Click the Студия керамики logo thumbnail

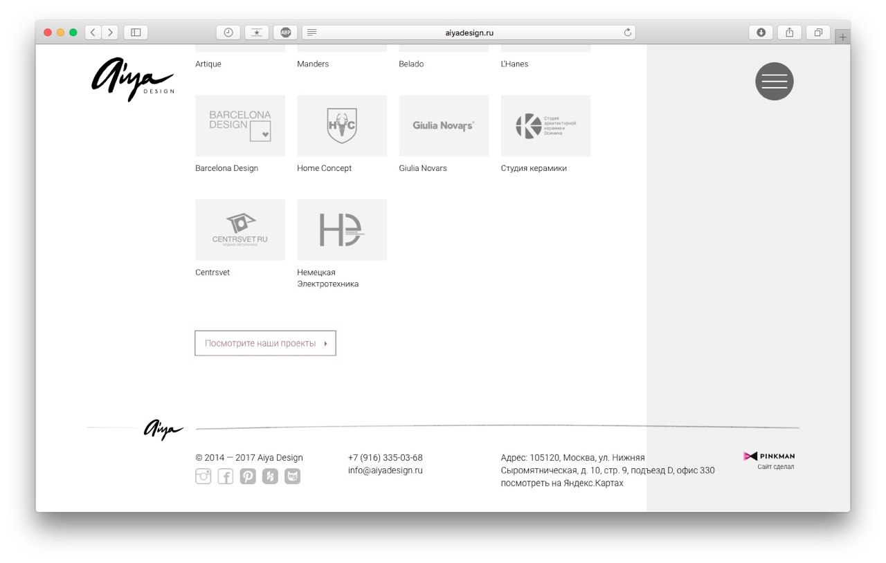click(x=545, y=126)
